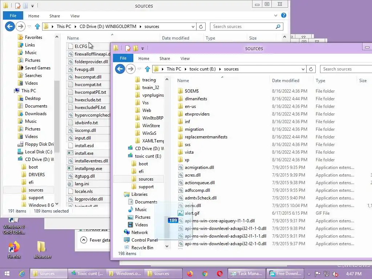Image resolution: width=372 pixels, height=279 pixels.
Task: Click search magnifier in D: drive window
Action: click(278, 27)
